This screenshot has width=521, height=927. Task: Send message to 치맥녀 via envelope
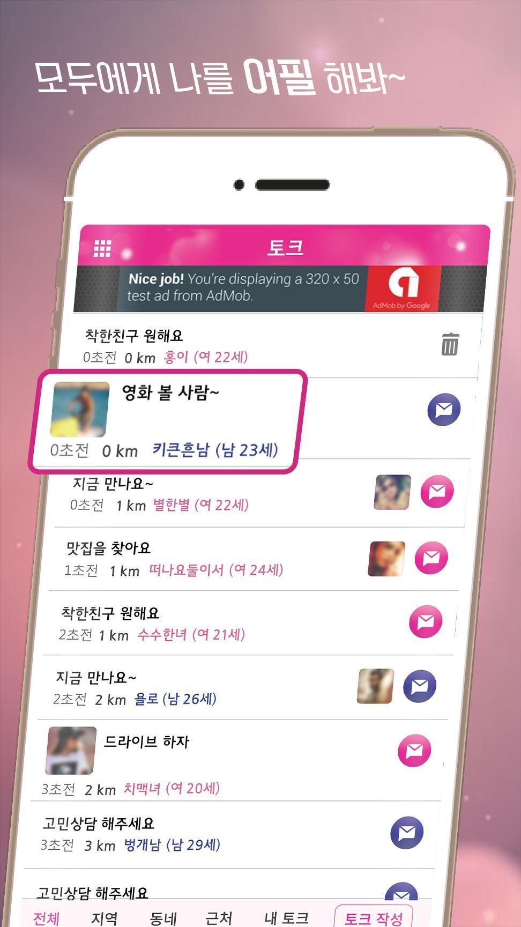click(x=414, y=751)
